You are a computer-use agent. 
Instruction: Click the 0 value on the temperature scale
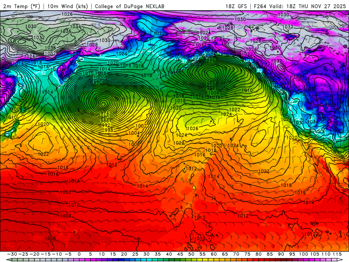tap(79, 254)
